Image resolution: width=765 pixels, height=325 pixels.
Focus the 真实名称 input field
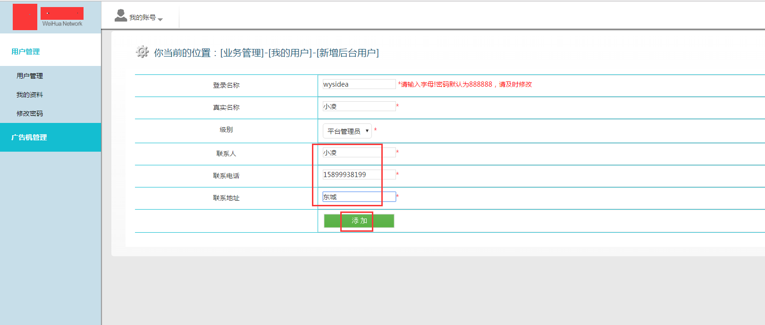(x=359, y=106)
